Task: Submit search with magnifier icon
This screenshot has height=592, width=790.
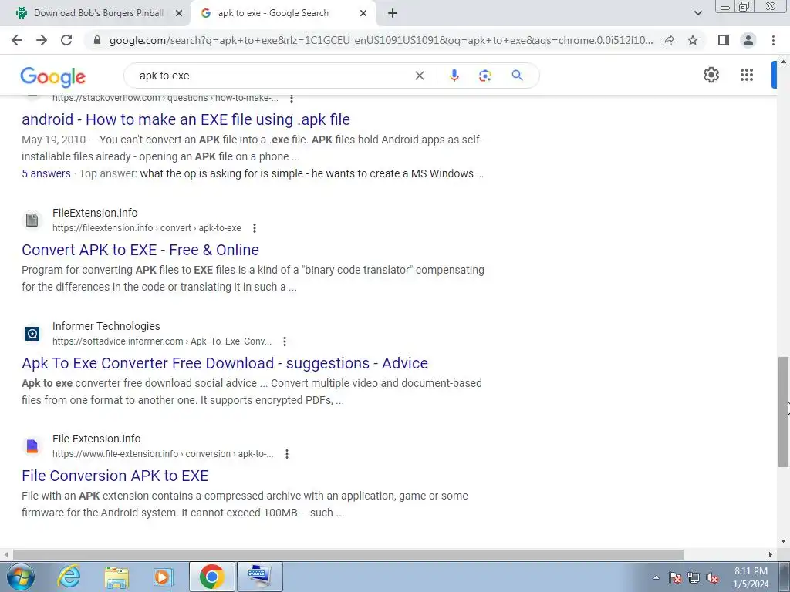Action: pos(517,76)
